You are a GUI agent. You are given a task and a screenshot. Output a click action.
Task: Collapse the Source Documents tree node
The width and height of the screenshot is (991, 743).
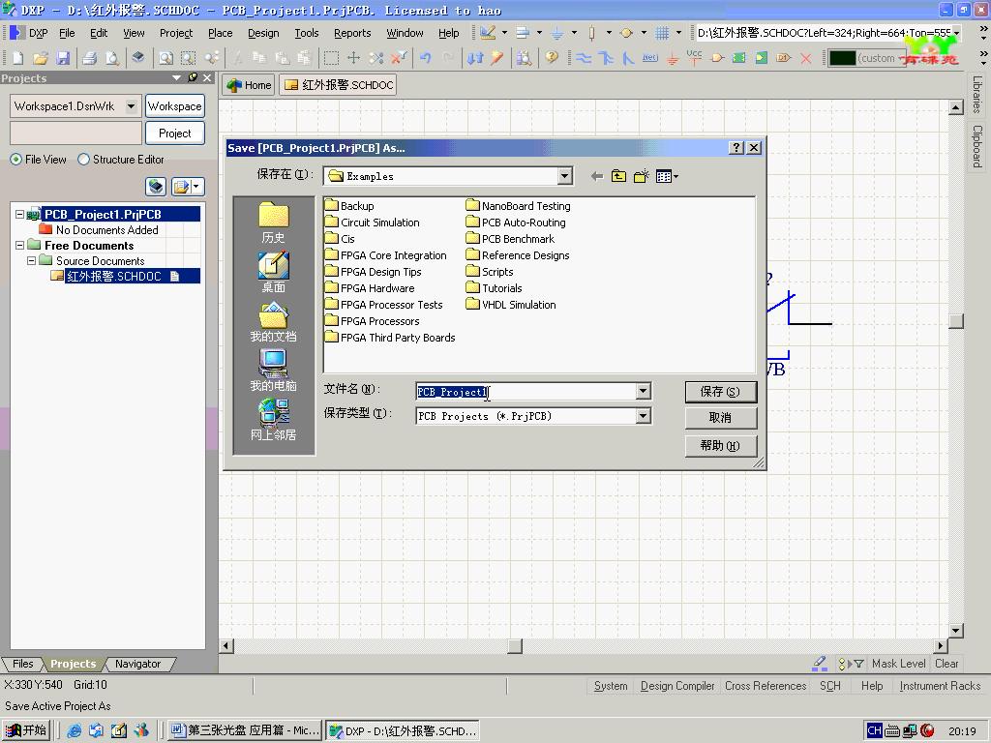coord(31,260)
